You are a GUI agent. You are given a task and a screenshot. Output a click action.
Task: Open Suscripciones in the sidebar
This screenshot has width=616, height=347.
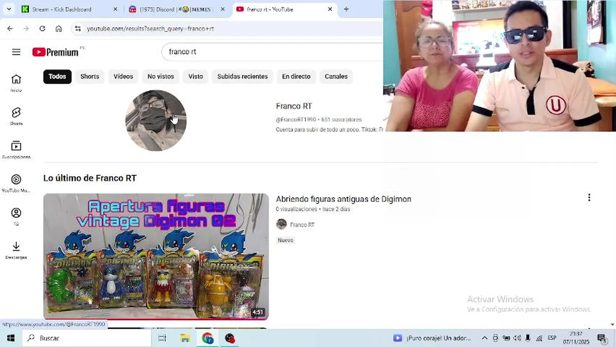16,150
